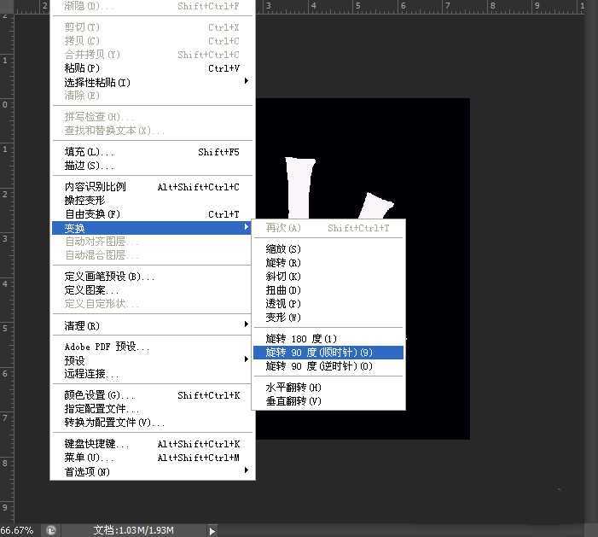Image resolution: width=598 pixels, height=537 pixels.
Task: Click the status bar share/export icon
Action: 51,530
